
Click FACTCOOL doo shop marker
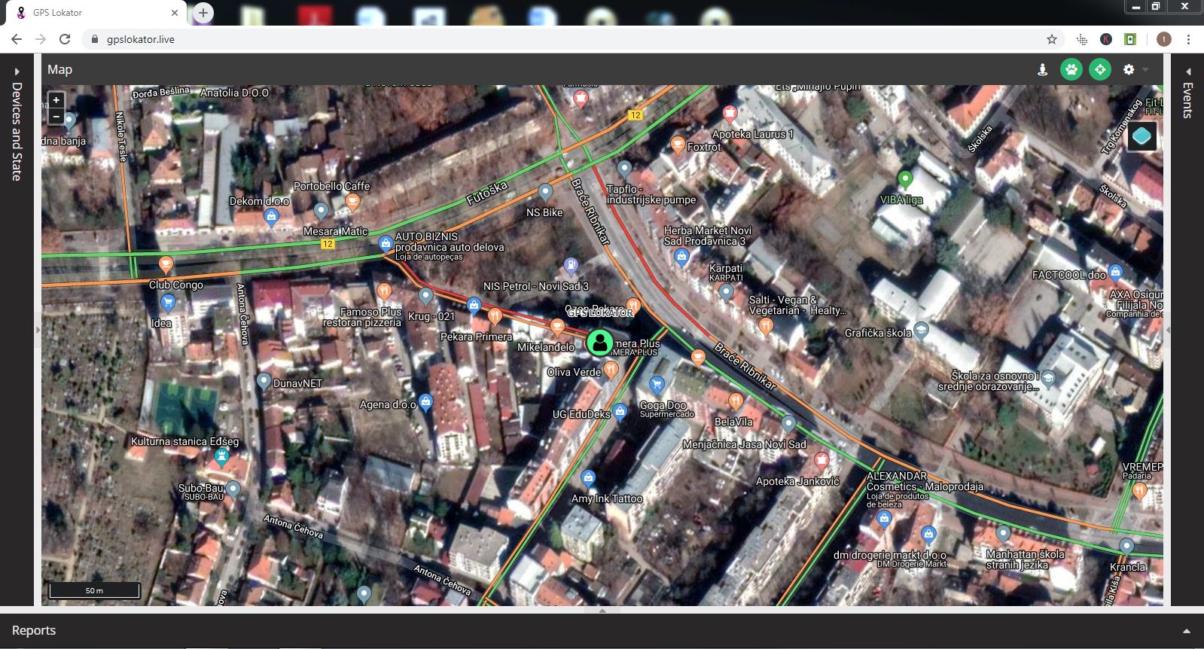coord(1115,273)
